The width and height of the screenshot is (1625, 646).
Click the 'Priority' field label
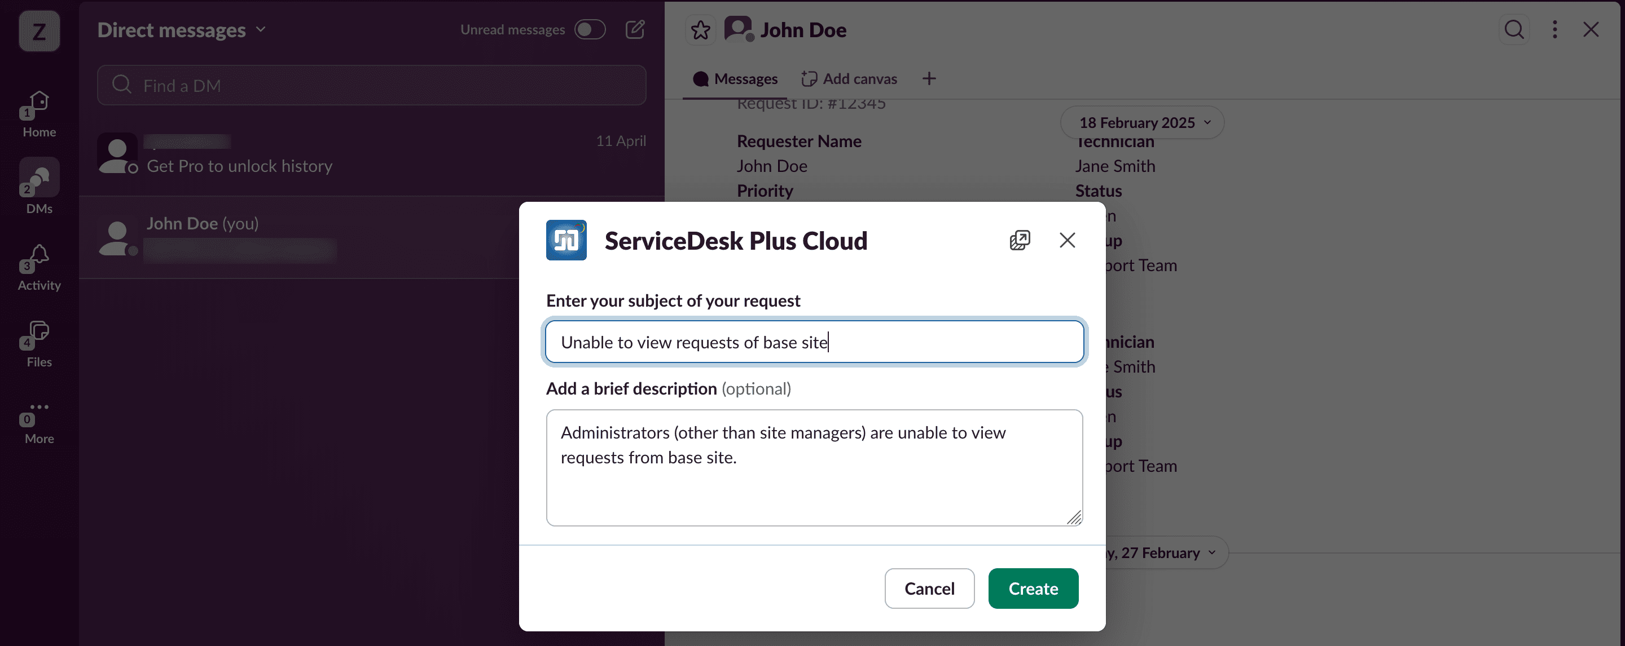765,191
